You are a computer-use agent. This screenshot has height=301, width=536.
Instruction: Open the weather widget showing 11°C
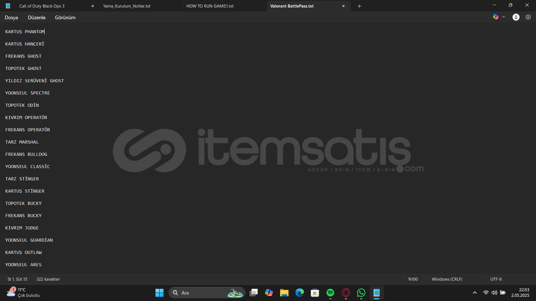pos(23,293)
